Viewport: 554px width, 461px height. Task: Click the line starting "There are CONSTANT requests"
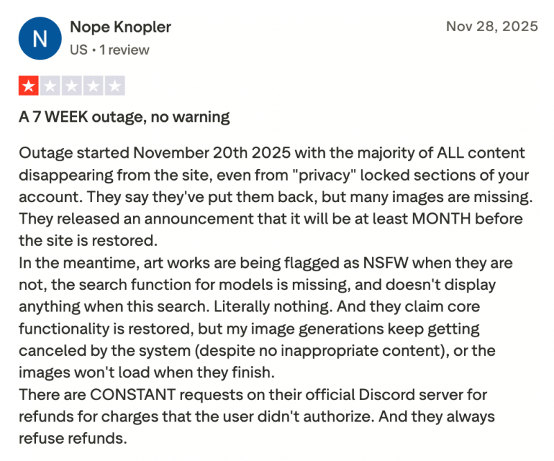(253, 395)
